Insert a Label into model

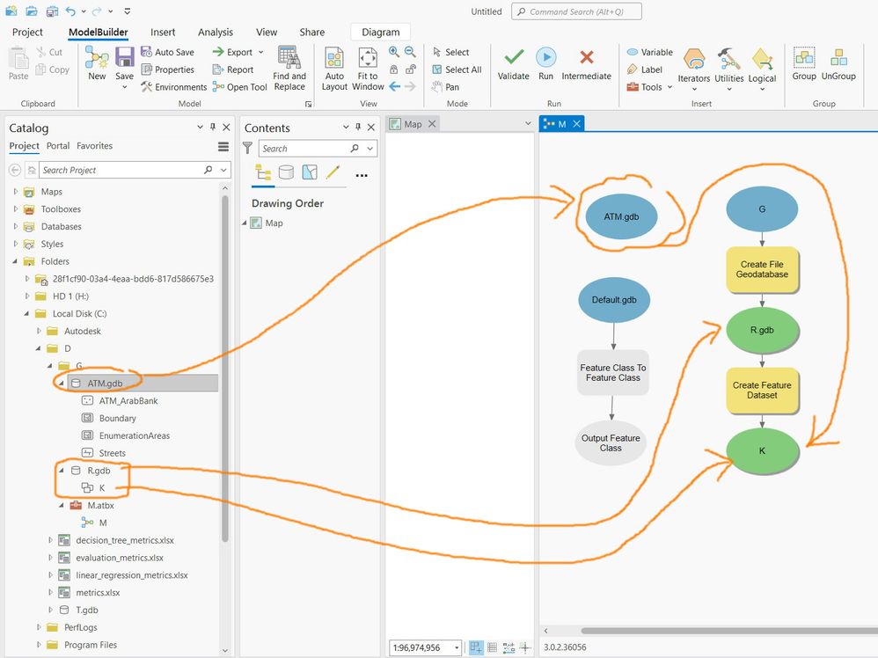click(x=645, y=69)
